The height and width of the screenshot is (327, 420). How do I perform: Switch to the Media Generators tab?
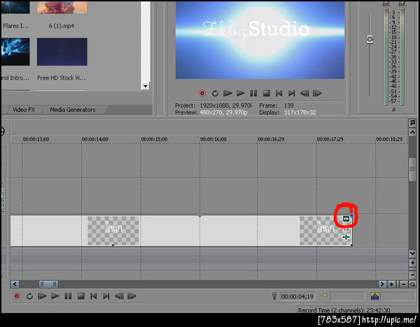click(x=73, y=110)
